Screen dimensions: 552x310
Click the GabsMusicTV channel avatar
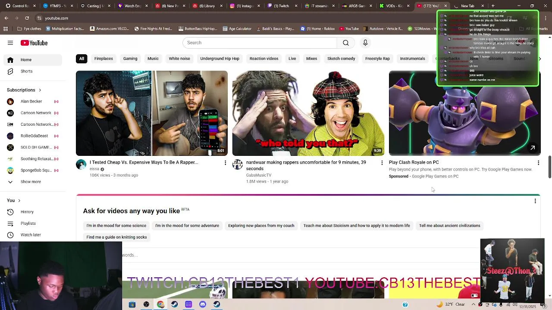tap(238, 164)
